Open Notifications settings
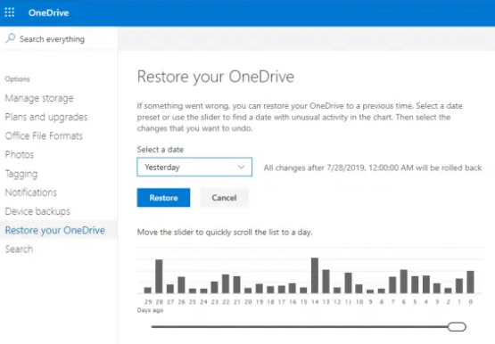 click(x=31, y=192)
